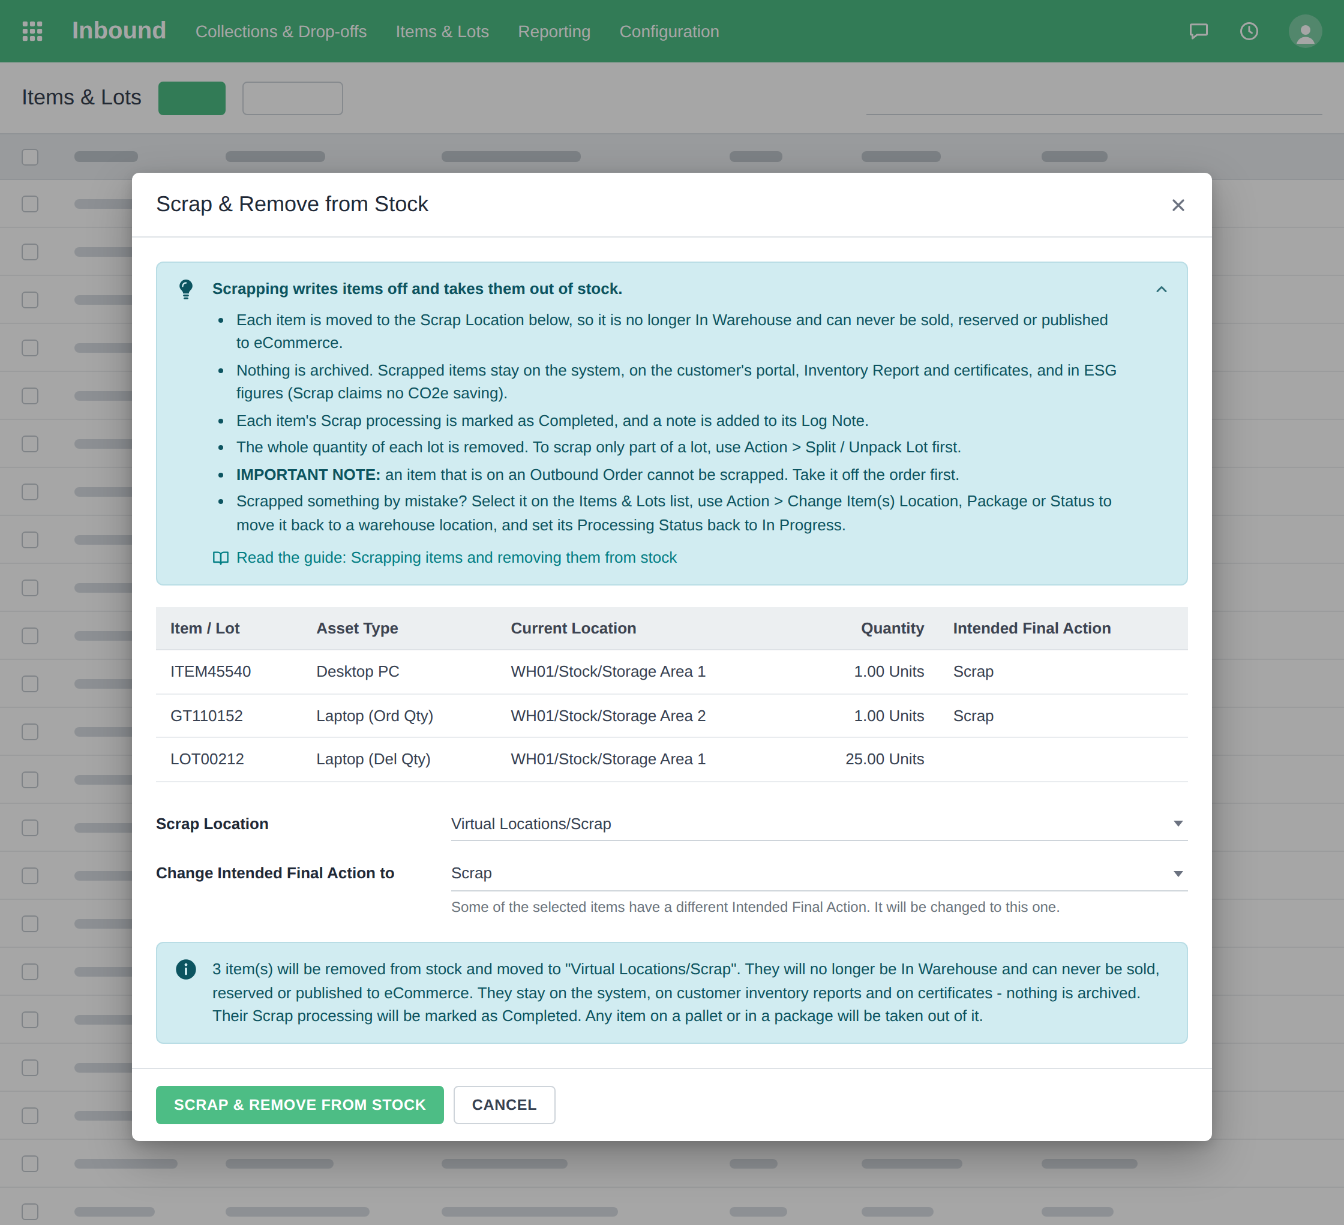
Task: Click the Asset Type column header
Action: [358, 628]
